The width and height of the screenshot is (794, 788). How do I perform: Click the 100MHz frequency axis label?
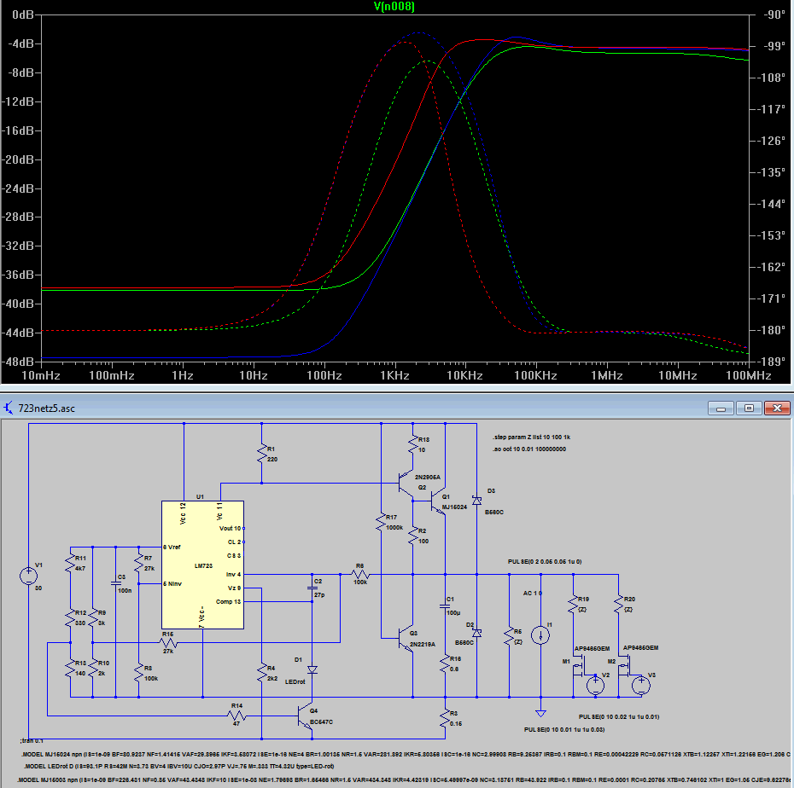point(749,375)
